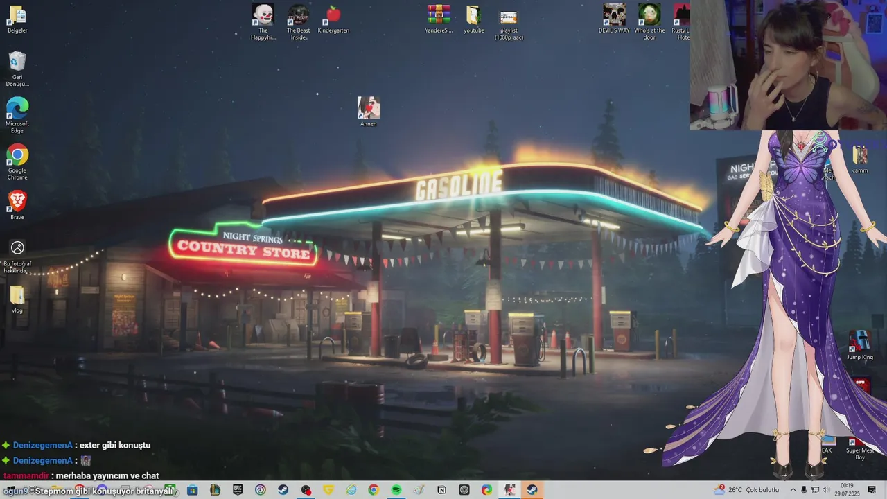Image resolution: width=887 pixels, height=499 pixels.
Task: Open Ubisoft Connect taskbar icon
Action: coord(261,490)
